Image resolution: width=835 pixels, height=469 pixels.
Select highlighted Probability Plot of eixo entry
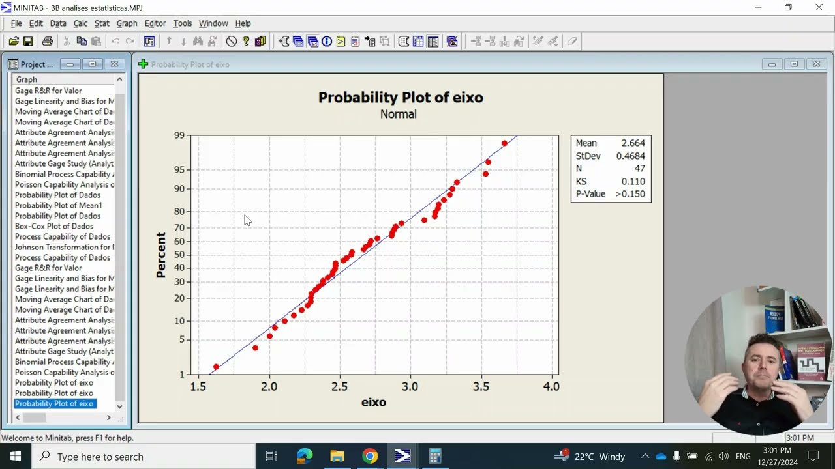(x=55, y=403)
